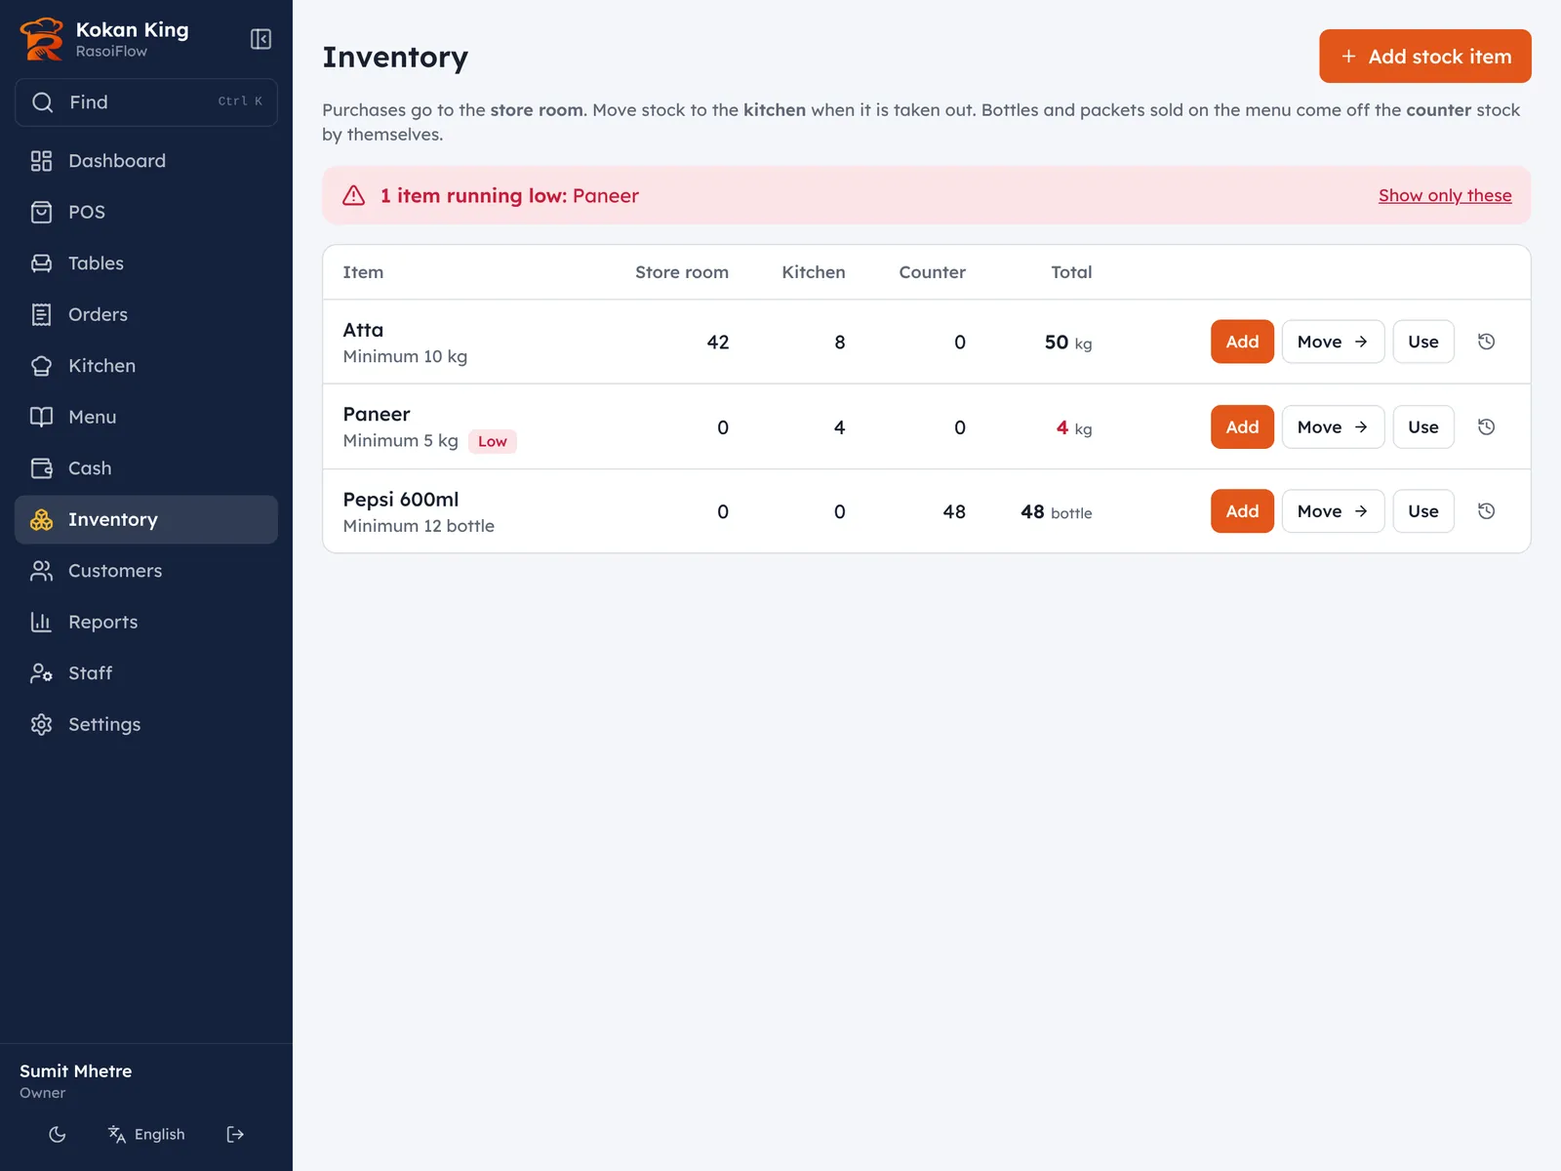The image size is (1561, 1171).
Task: Move Atta stock to kitchen
Action: pos(1333,342)
